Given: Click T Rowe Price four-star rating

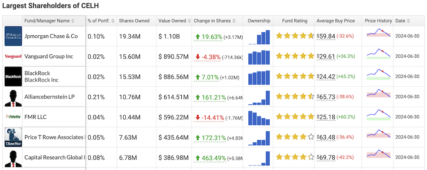Looking at the screenshot, I should tap(295, 137).
